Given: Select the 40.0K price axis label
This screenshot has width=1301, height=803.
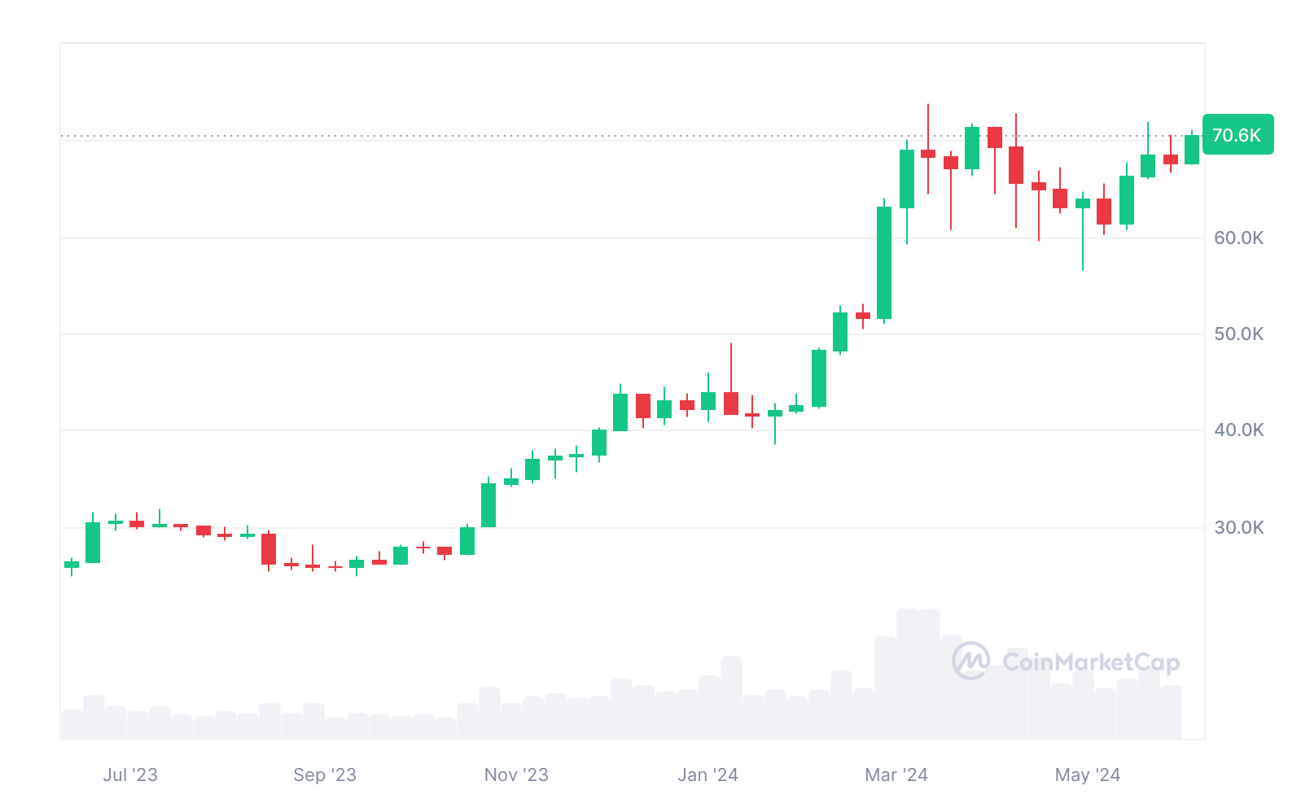Looking at the screenshot, I should click(x=1238, y=430).
